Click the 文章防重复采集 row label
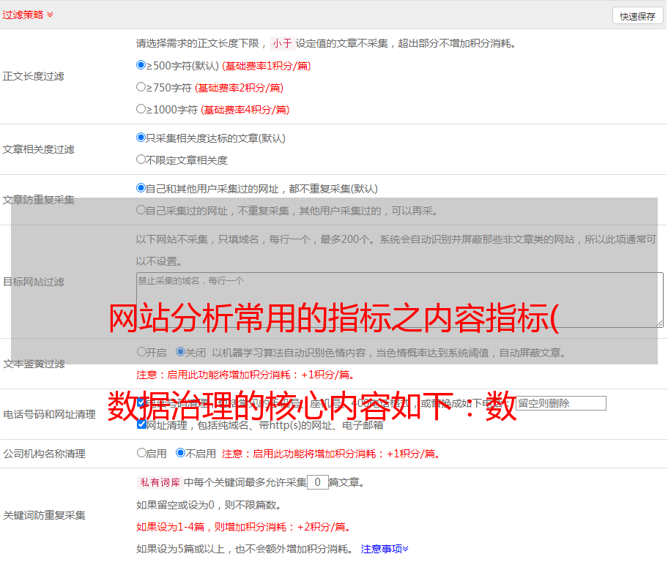Image resolution: width=668 pixels, height=562 pixels. [38, 200]
